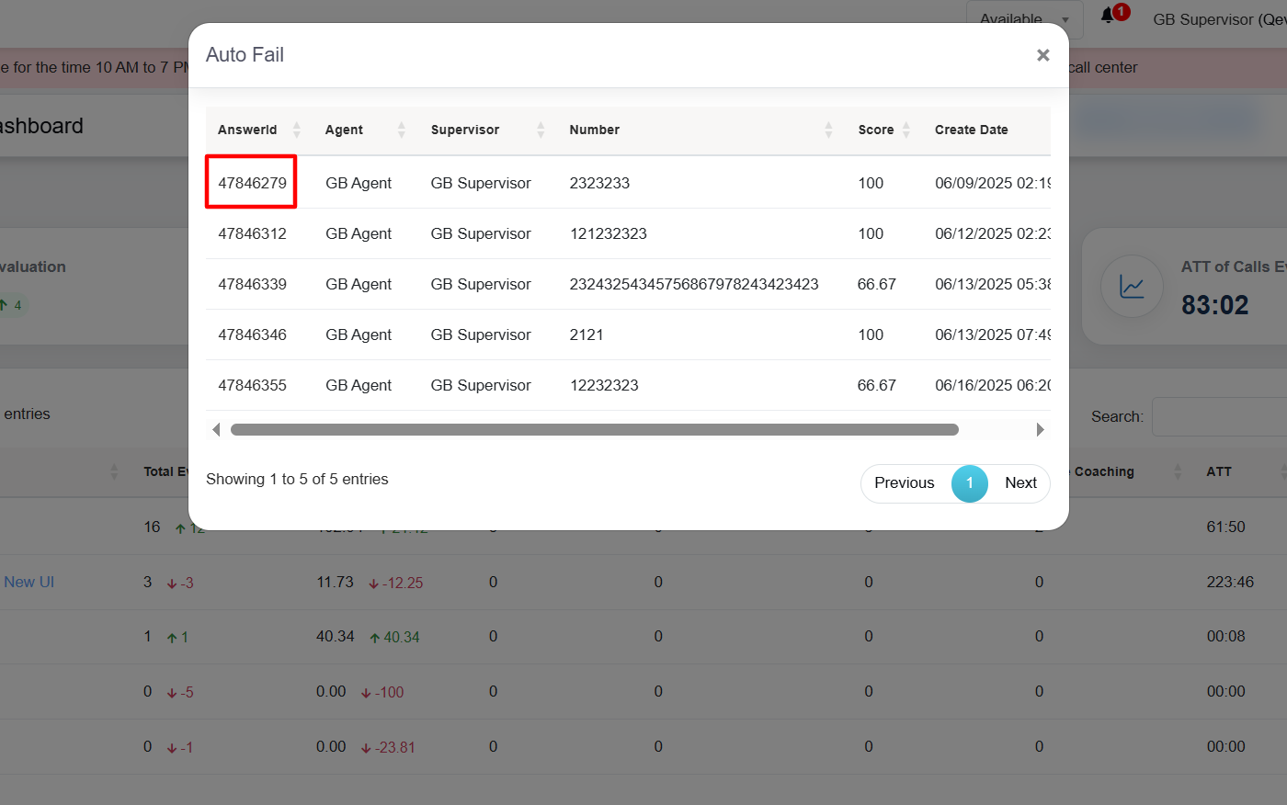Open AnswerId 47846279 entry
Viewport: 1287px width, 805px height.
(252, 183)
